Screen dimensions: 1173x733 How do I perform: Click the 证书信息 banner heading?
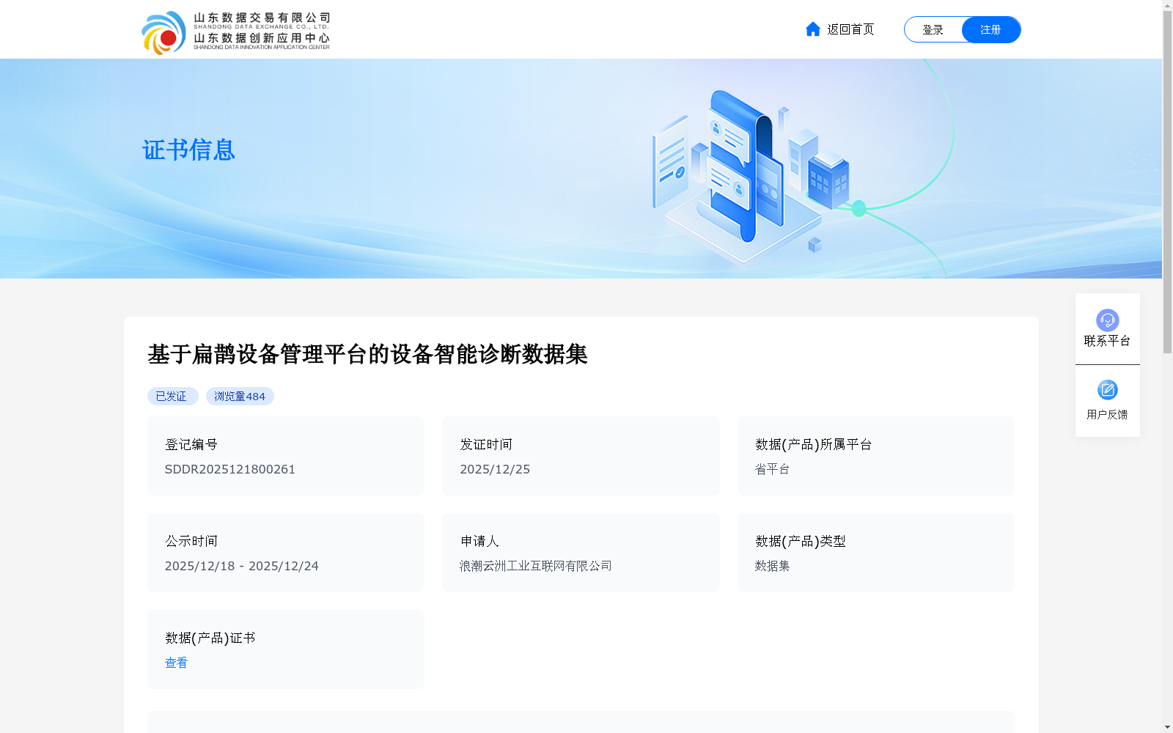tap(188, 150)
